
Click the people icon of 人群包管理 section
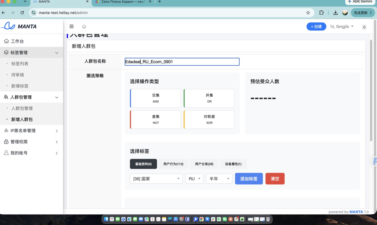[x=6, y=97]
